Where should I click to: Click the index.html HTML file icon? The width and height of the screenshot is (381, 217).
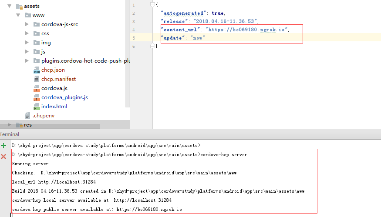37,107
